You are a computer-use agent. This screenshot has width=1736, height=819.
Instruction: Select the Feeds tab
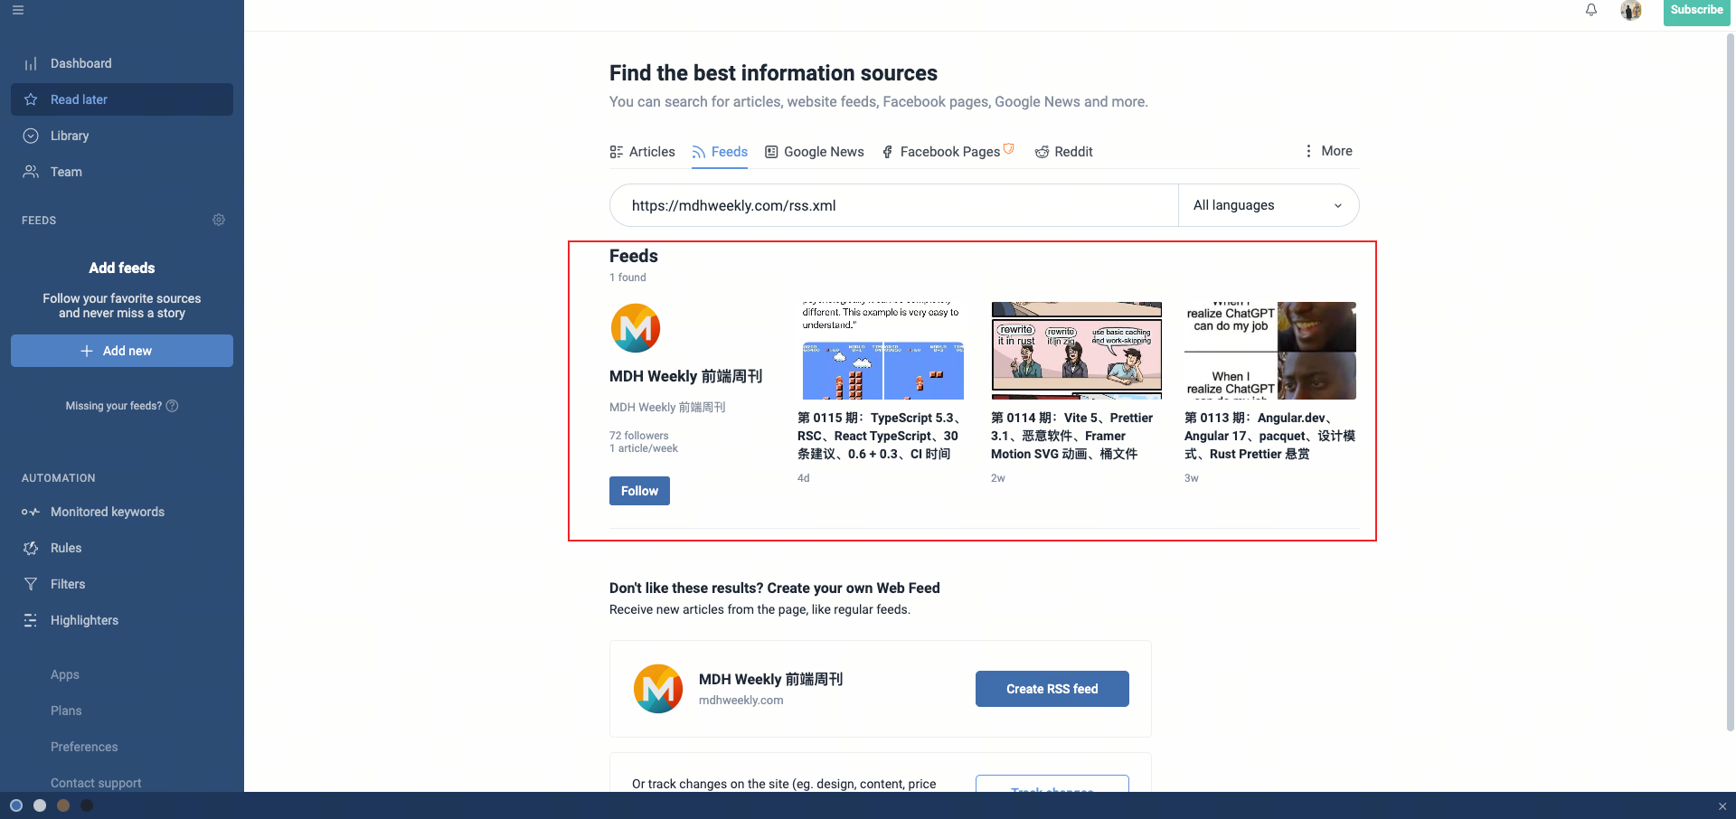(720, 152)
